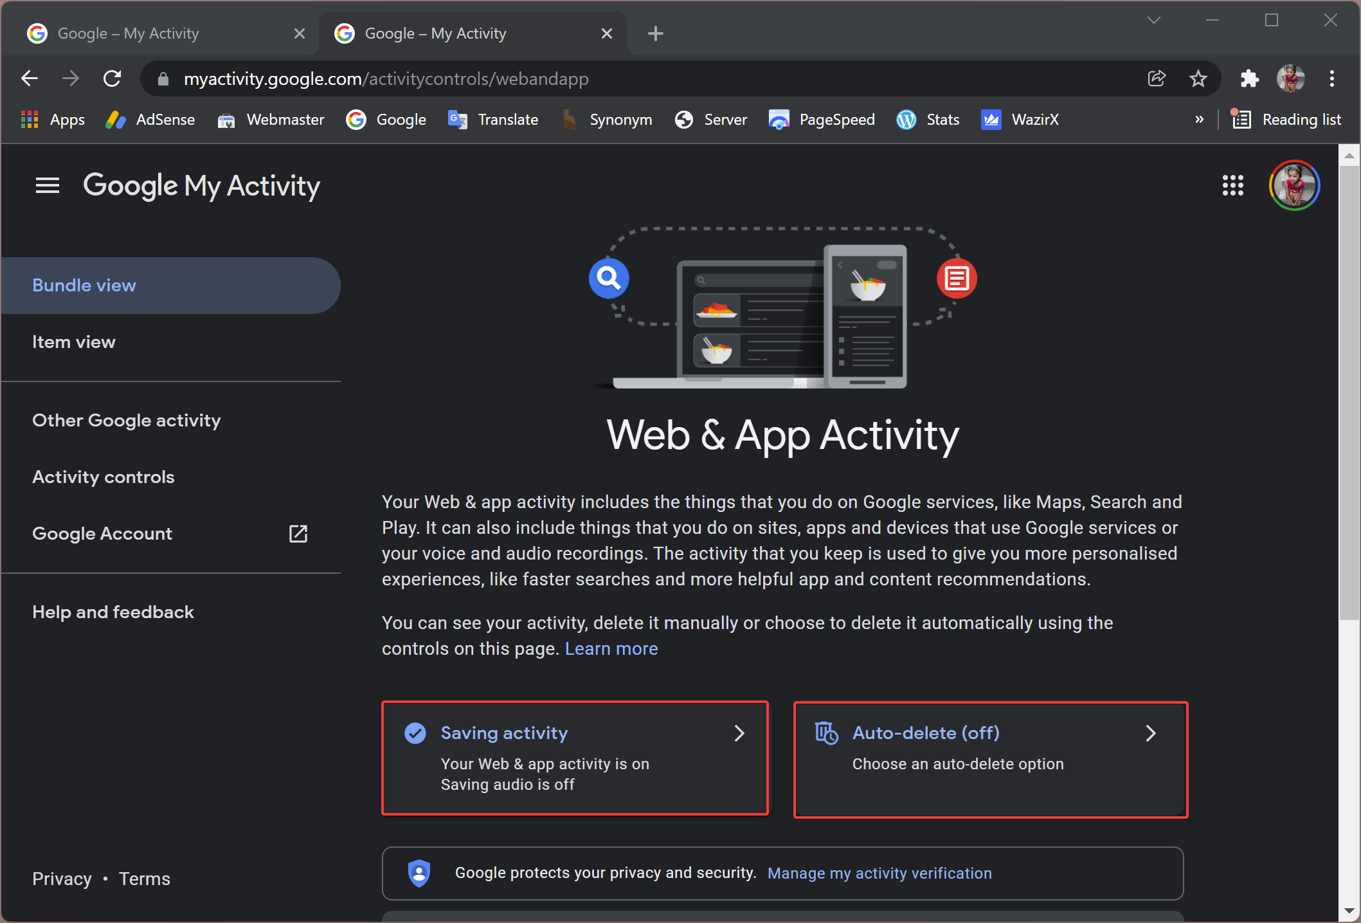The height and width of the screenshot is (923, 1361).
Task: Open the Translate bookmark
Action: coord(492,120)
